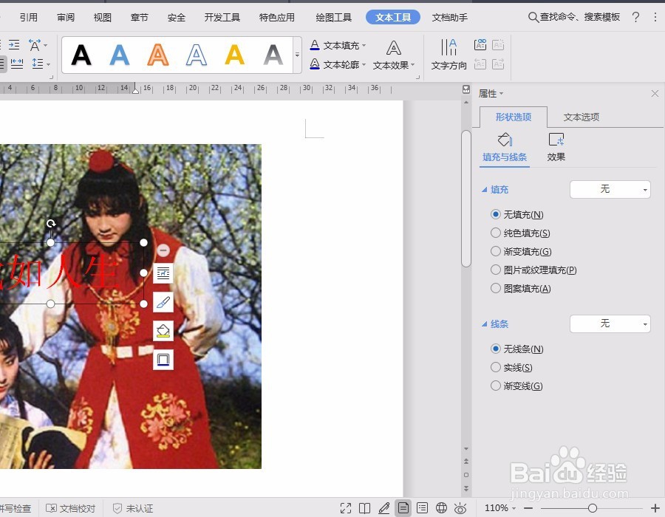Image resolution: width=665 pixels, height=517 pixels.
Task: Click the search commands and templates box
Action: pos(574,17)
